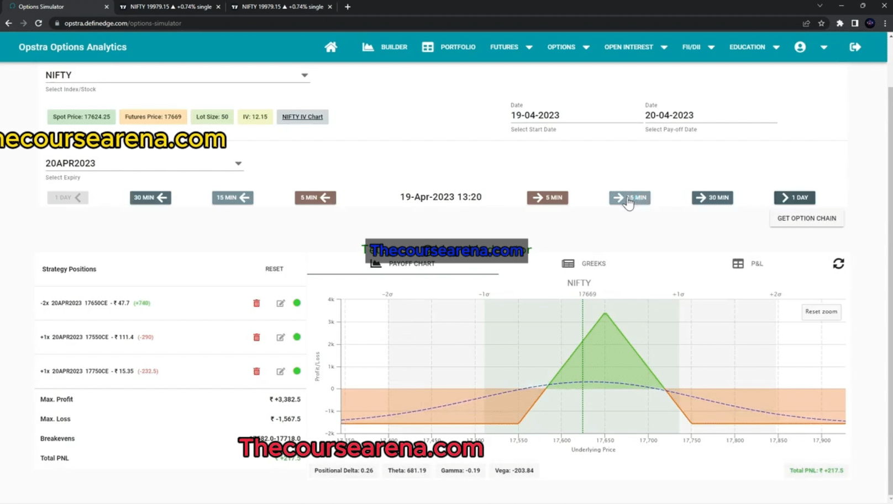Click the Greeks list icon
This screenshot has height=504, width=893.
point(568,264)
